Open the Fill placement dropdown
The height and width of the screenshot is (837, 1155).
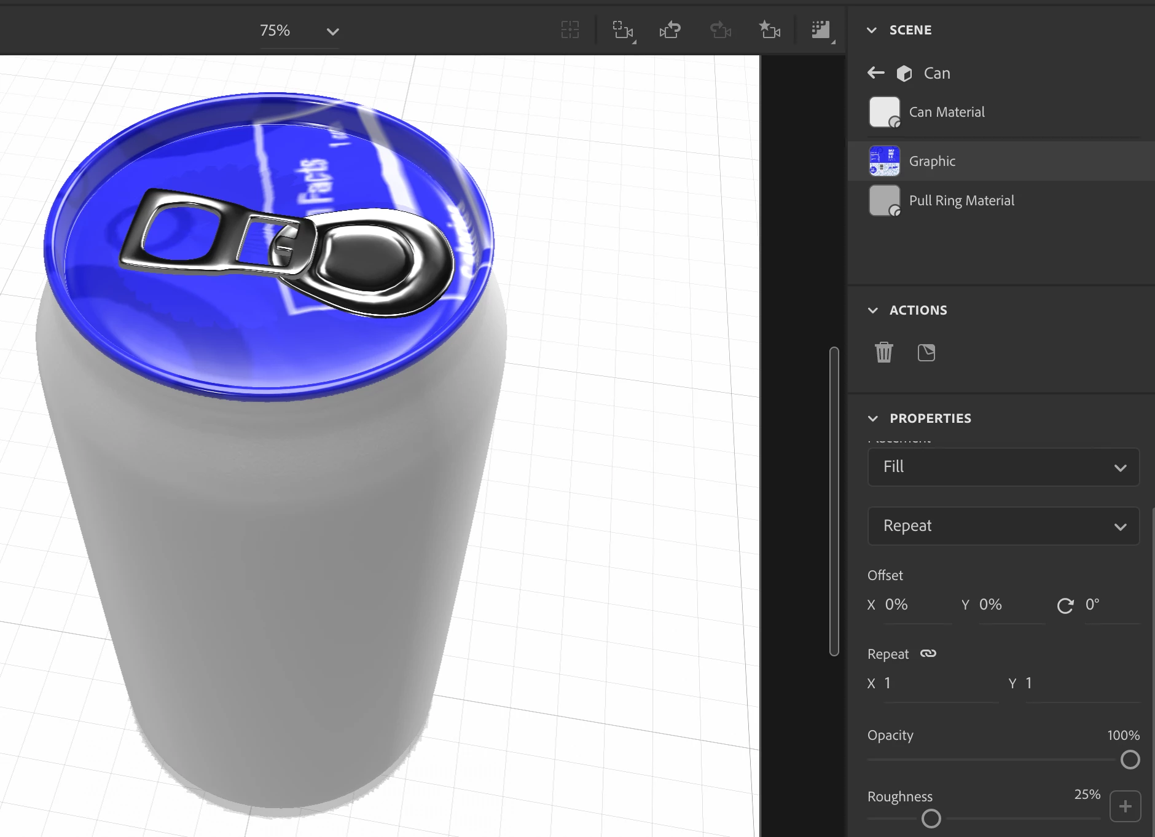[1003, 467]
